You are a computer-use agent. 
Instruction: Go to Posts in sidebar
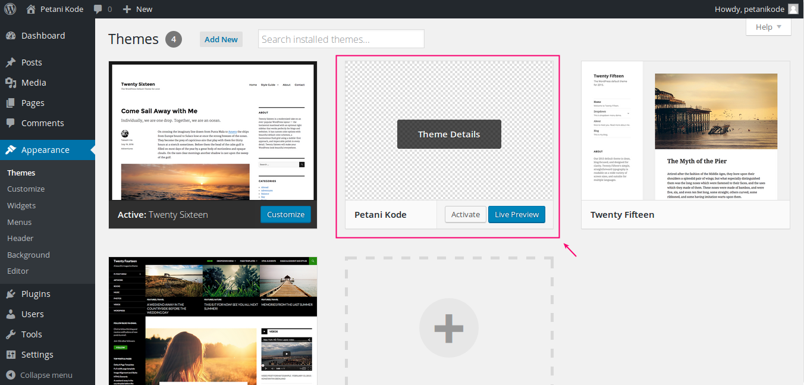pyautogui.click(x=48, y=62)
